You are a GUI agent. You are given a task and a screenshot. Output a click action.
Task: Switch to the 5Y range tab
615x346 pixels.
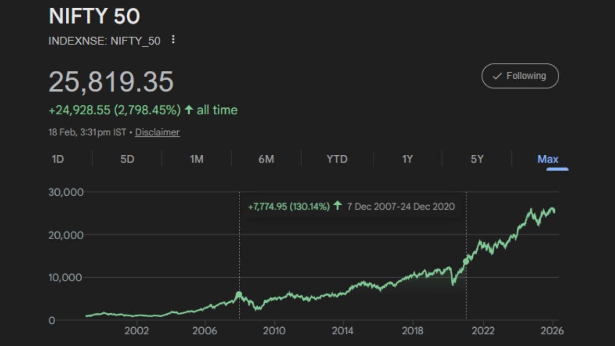point(477,159)
